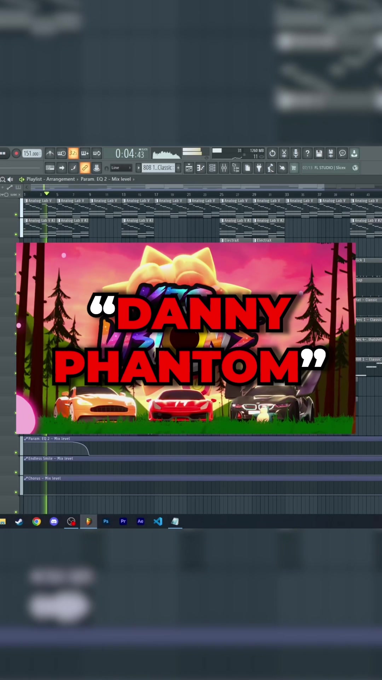The height and width of the screenshot is (680, 382).
Task: Click the download arrow icon in toolbar
Action: [354, 153]
